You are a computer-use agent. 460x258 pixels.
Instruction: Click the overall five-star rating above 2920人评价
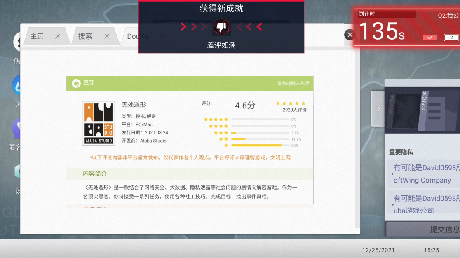click(x=291, y=103)
